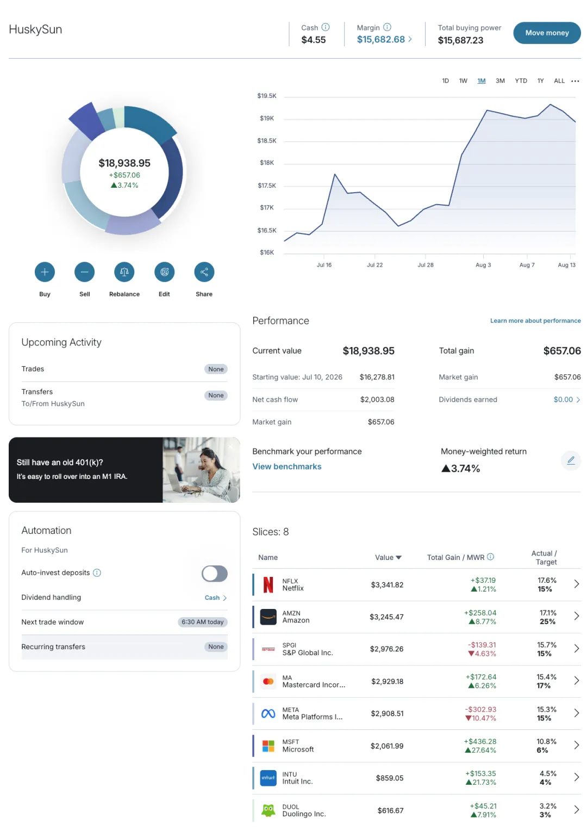Click the Meta Platforms logo icon
Image resolution: width=587 pixels, height=831 pixels.
[268, 713]
